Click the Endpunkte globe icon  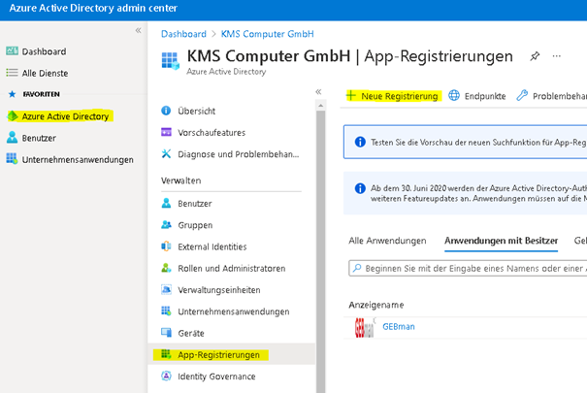tap(454, 96)
